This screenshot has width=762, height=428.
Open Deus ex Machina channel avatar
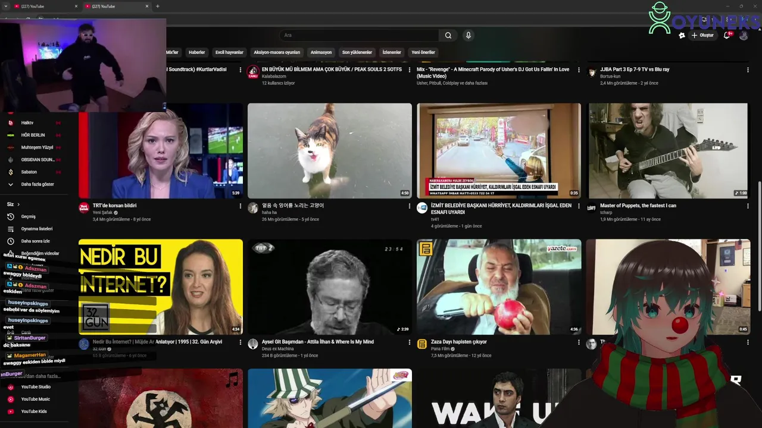tap(253, 344)
